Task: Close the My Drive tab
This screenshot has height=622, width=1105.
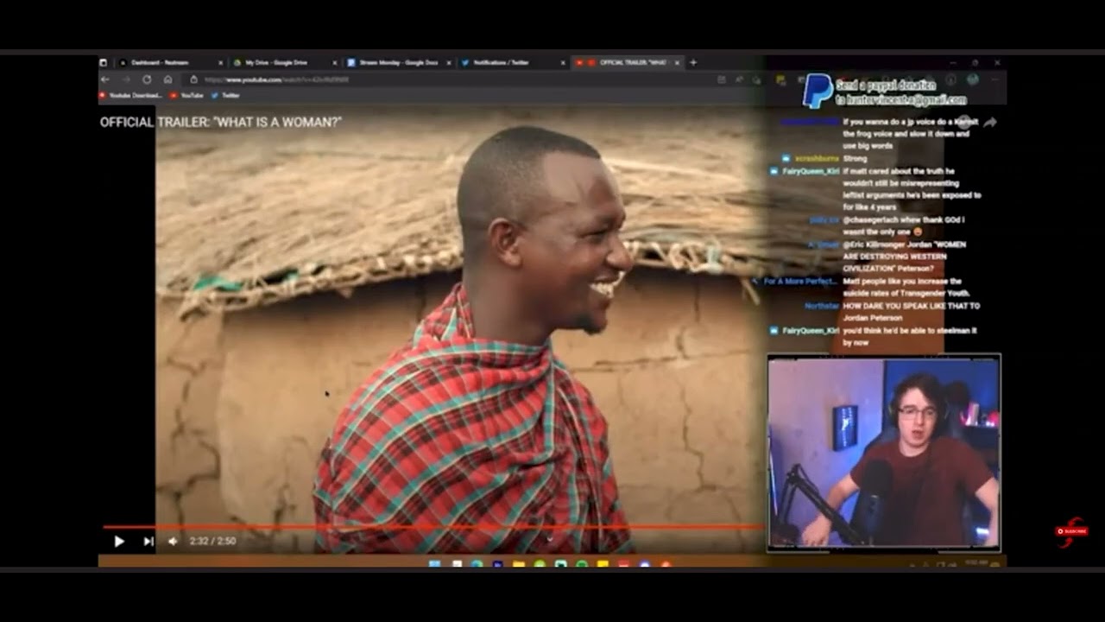Action: coord(335,63)
